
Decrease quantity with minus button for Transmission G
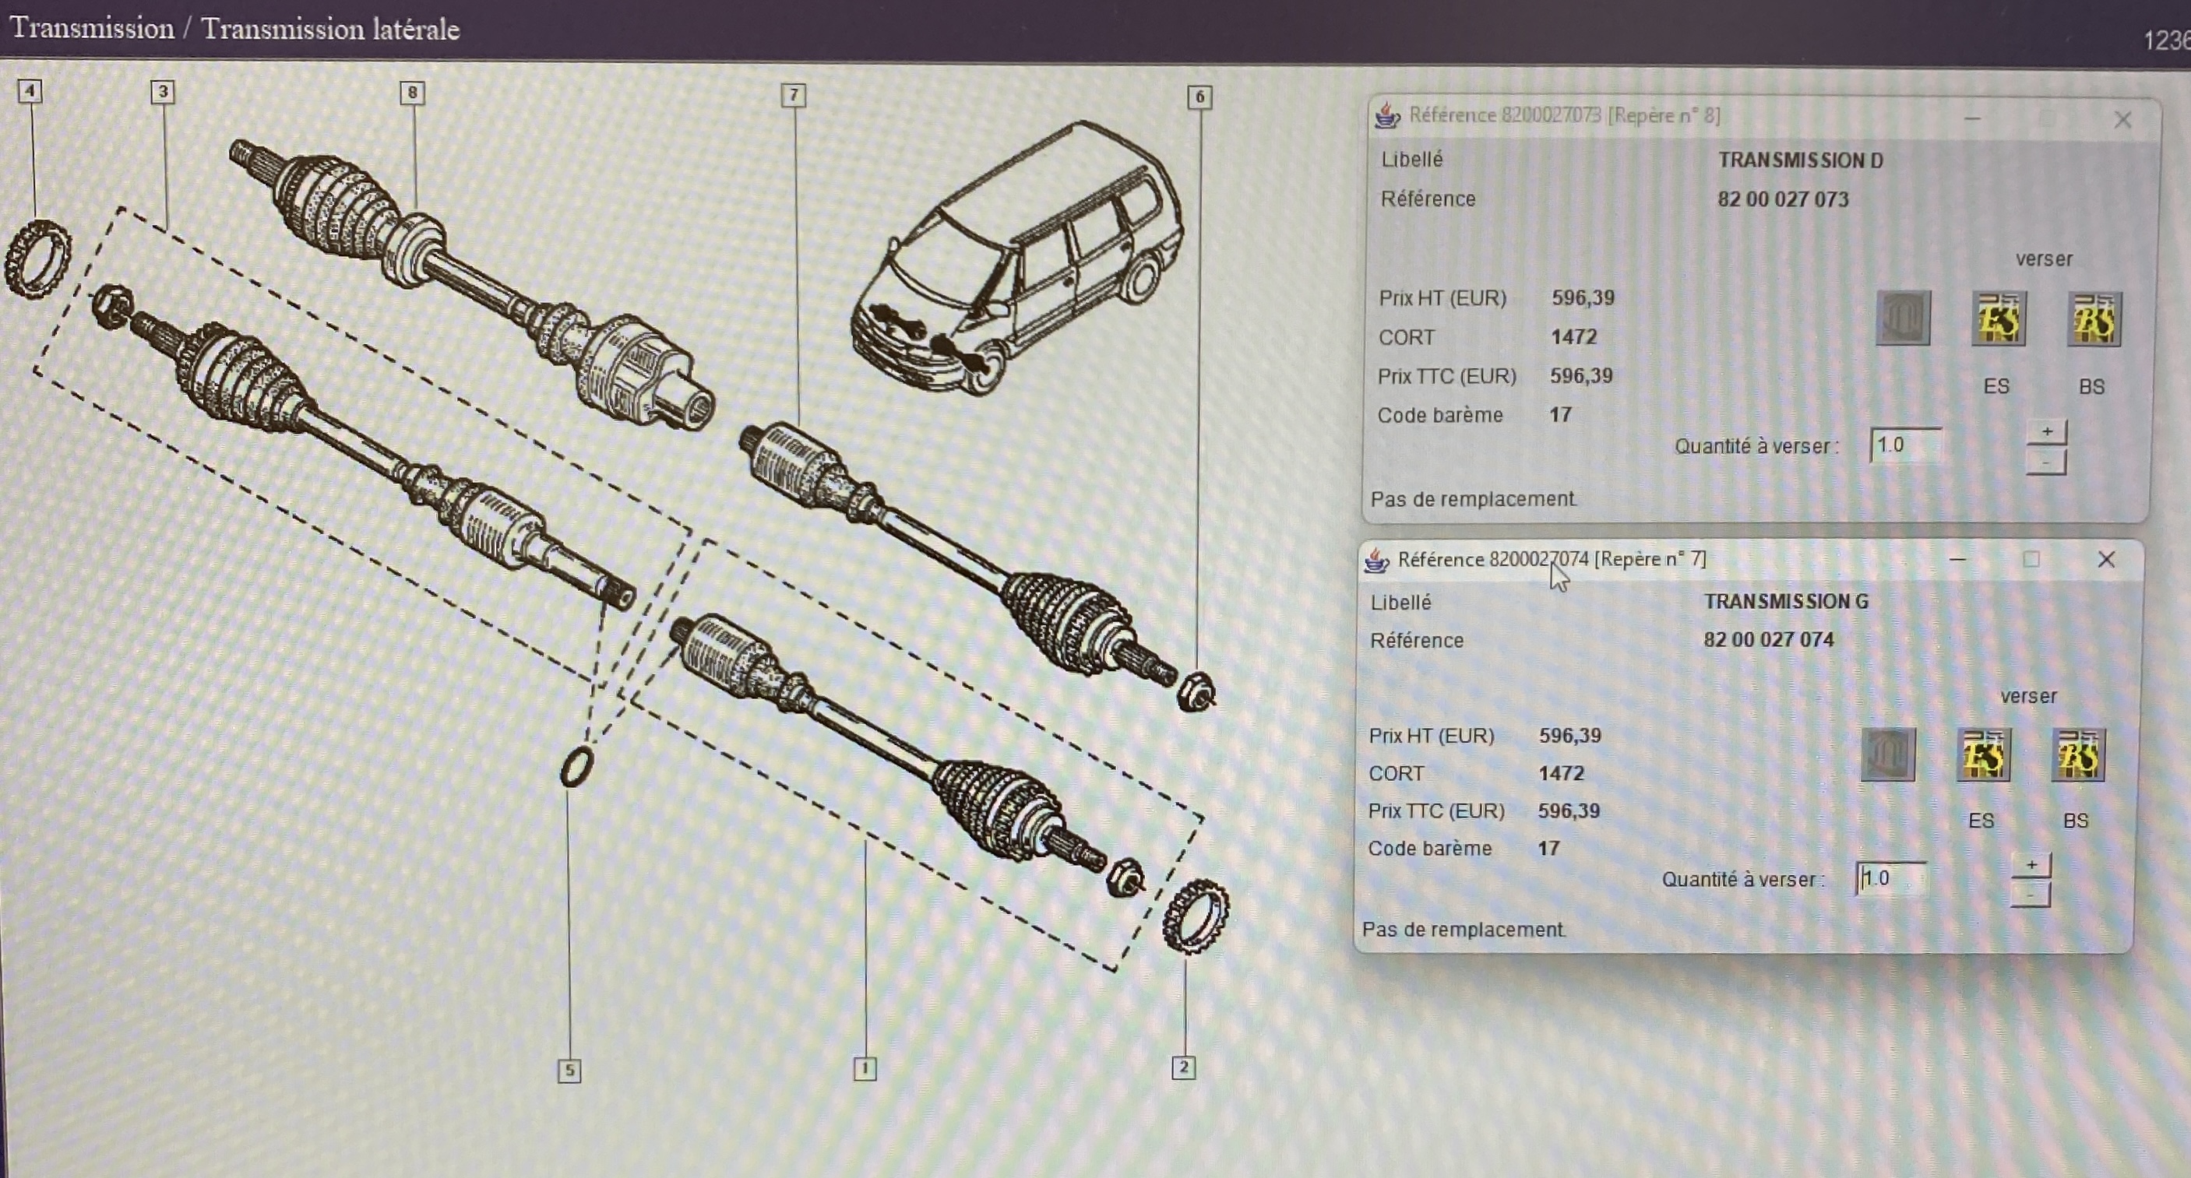pos(2031,895)
